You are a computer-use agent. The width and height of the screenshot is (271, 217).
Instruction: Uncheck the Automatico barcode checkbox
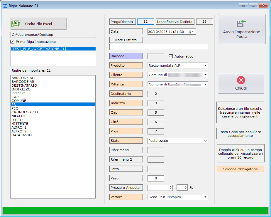click(x=171, y=56)
